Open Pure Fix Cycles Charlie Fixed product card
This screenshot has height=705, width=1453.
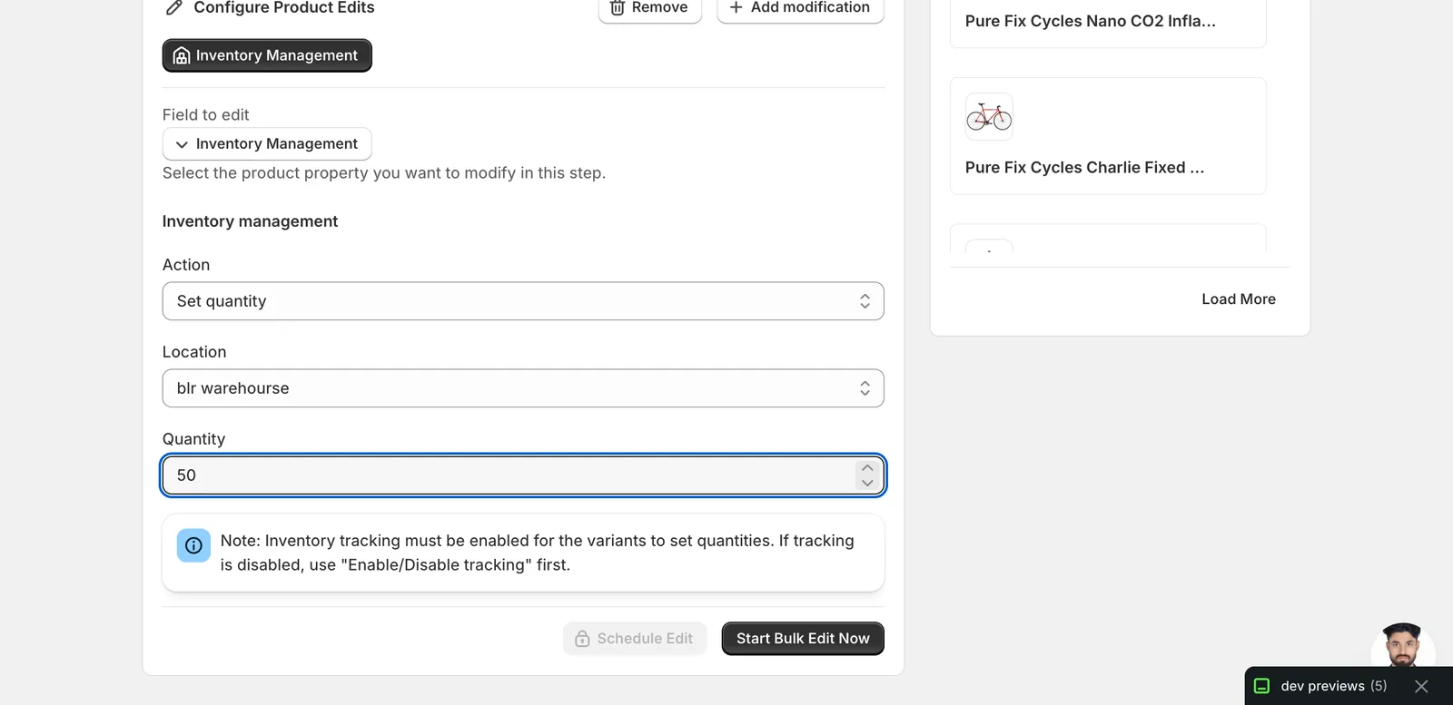(x=1108, y=136)
